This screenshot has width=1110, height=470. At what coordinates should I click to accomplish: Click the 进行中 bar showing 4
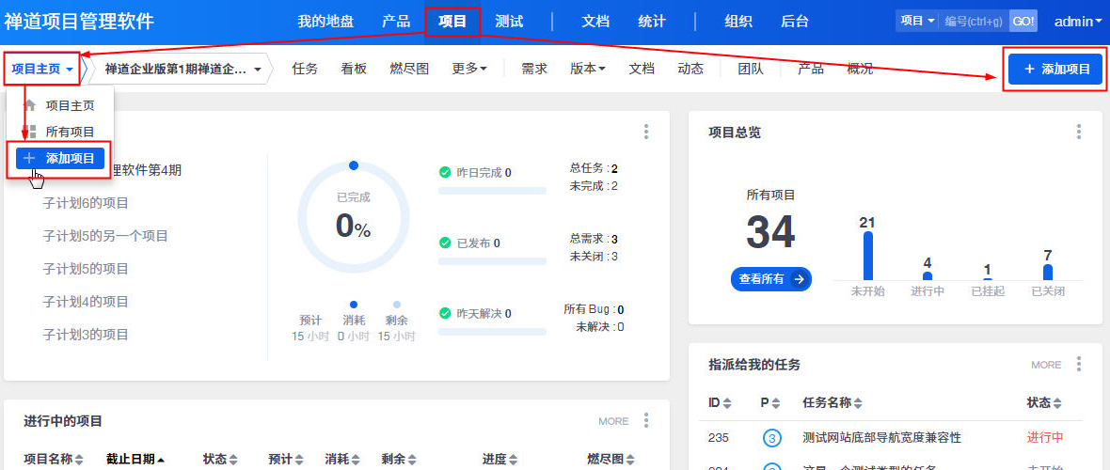coord(928,276)
